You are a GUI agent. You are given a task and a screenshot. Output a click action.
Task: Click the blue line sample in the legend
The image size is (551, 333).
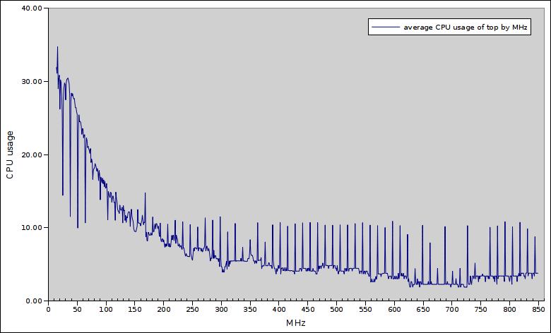385,28
